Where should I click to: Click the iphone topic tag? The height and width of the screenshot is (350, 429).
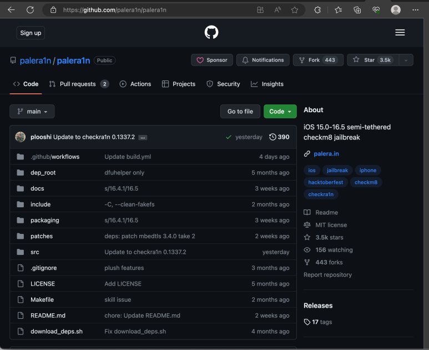tap(368, 171)
